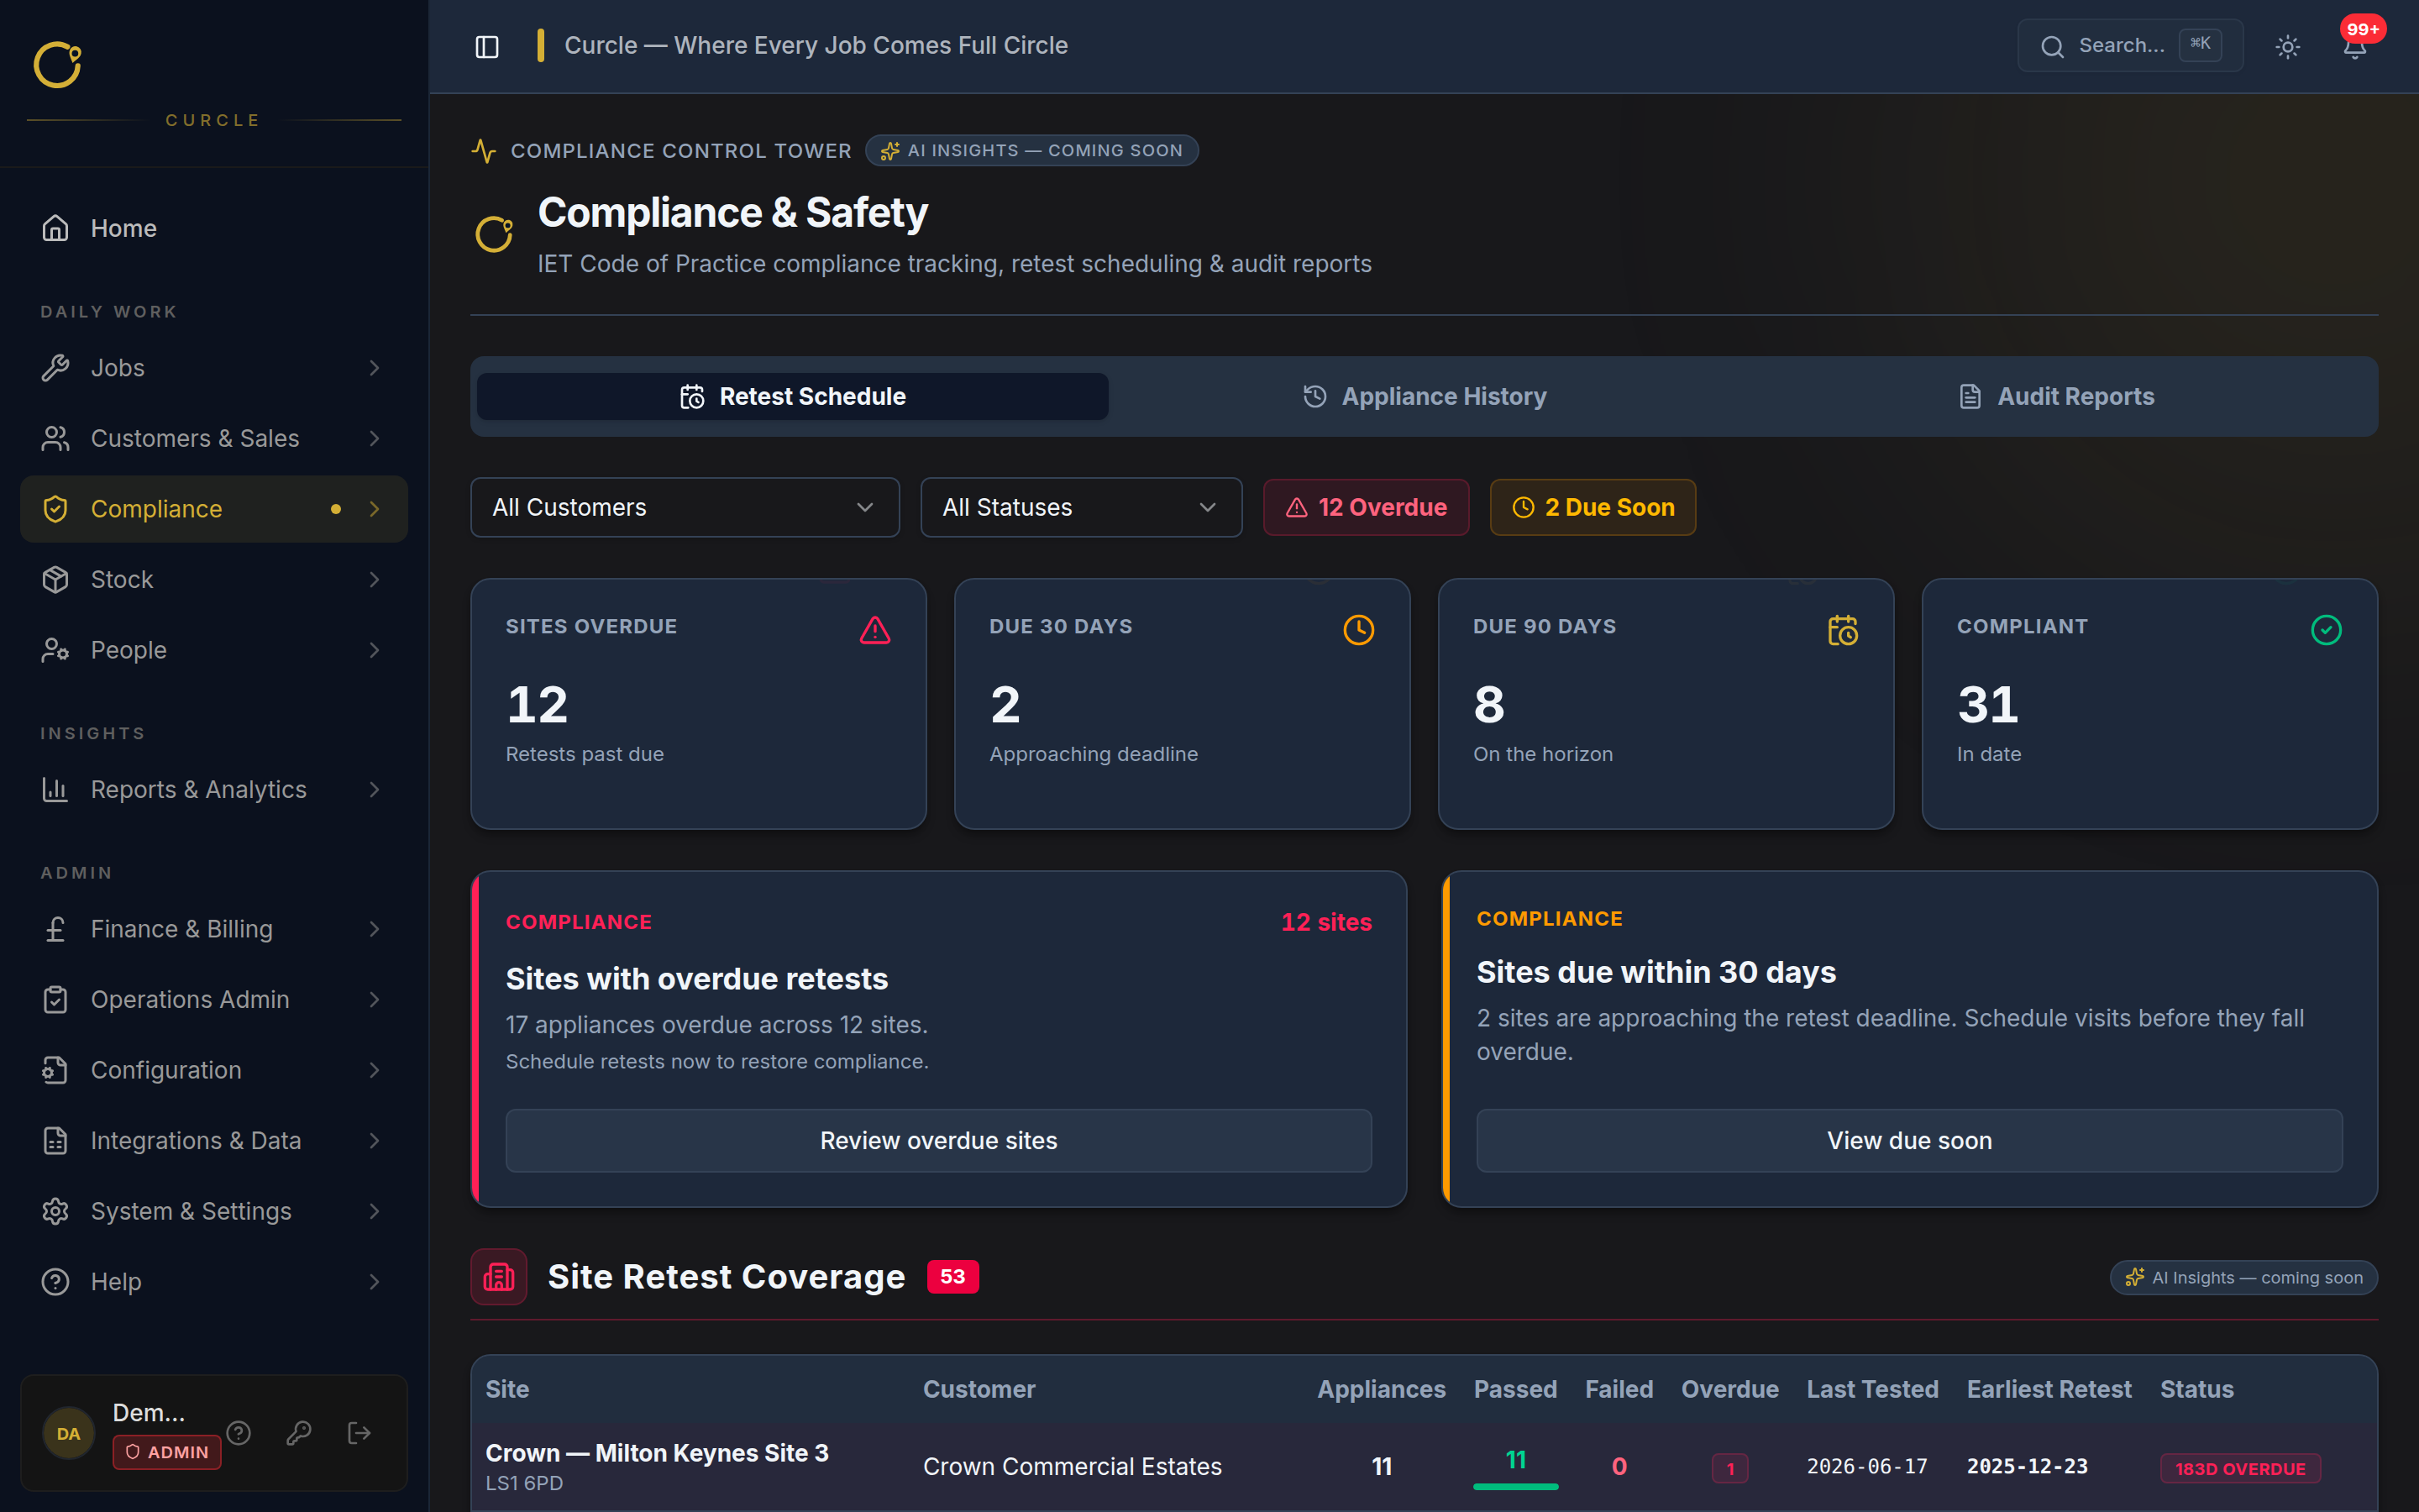Click the Jobs wrench icon
2419x1512 pixels.
tap(55, 368)
